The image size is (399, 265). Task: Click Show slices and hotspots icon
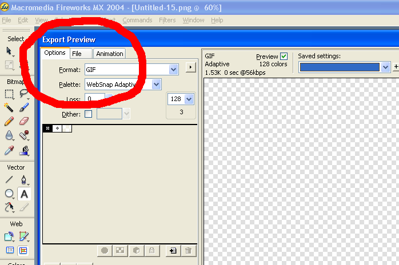[23, 251]
